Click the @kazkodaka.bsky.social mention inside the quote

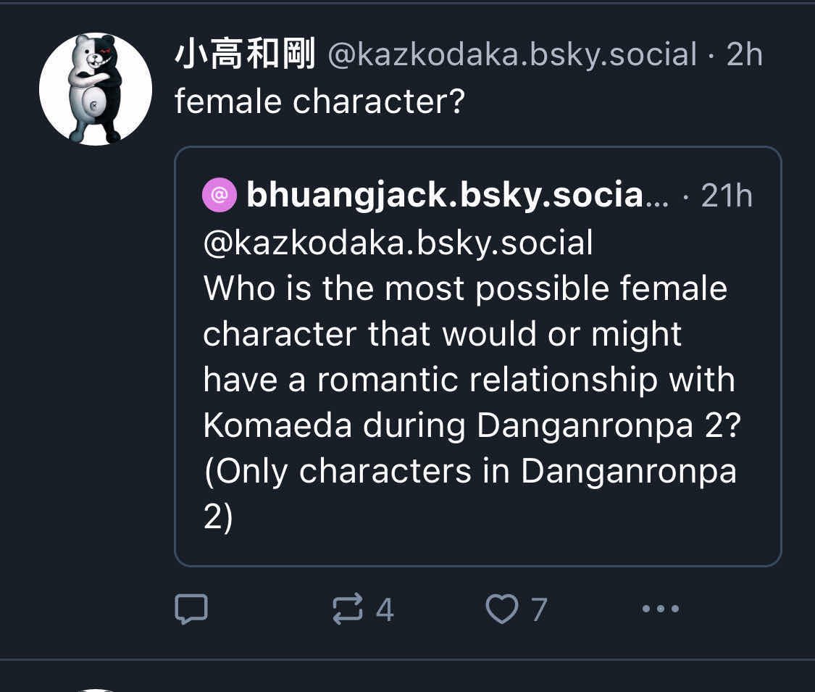(398, 242)
